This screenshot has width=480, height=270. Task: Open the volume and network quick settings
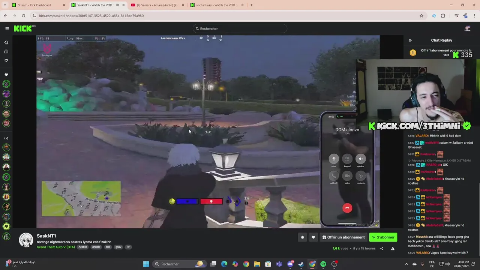click(445, 264)
